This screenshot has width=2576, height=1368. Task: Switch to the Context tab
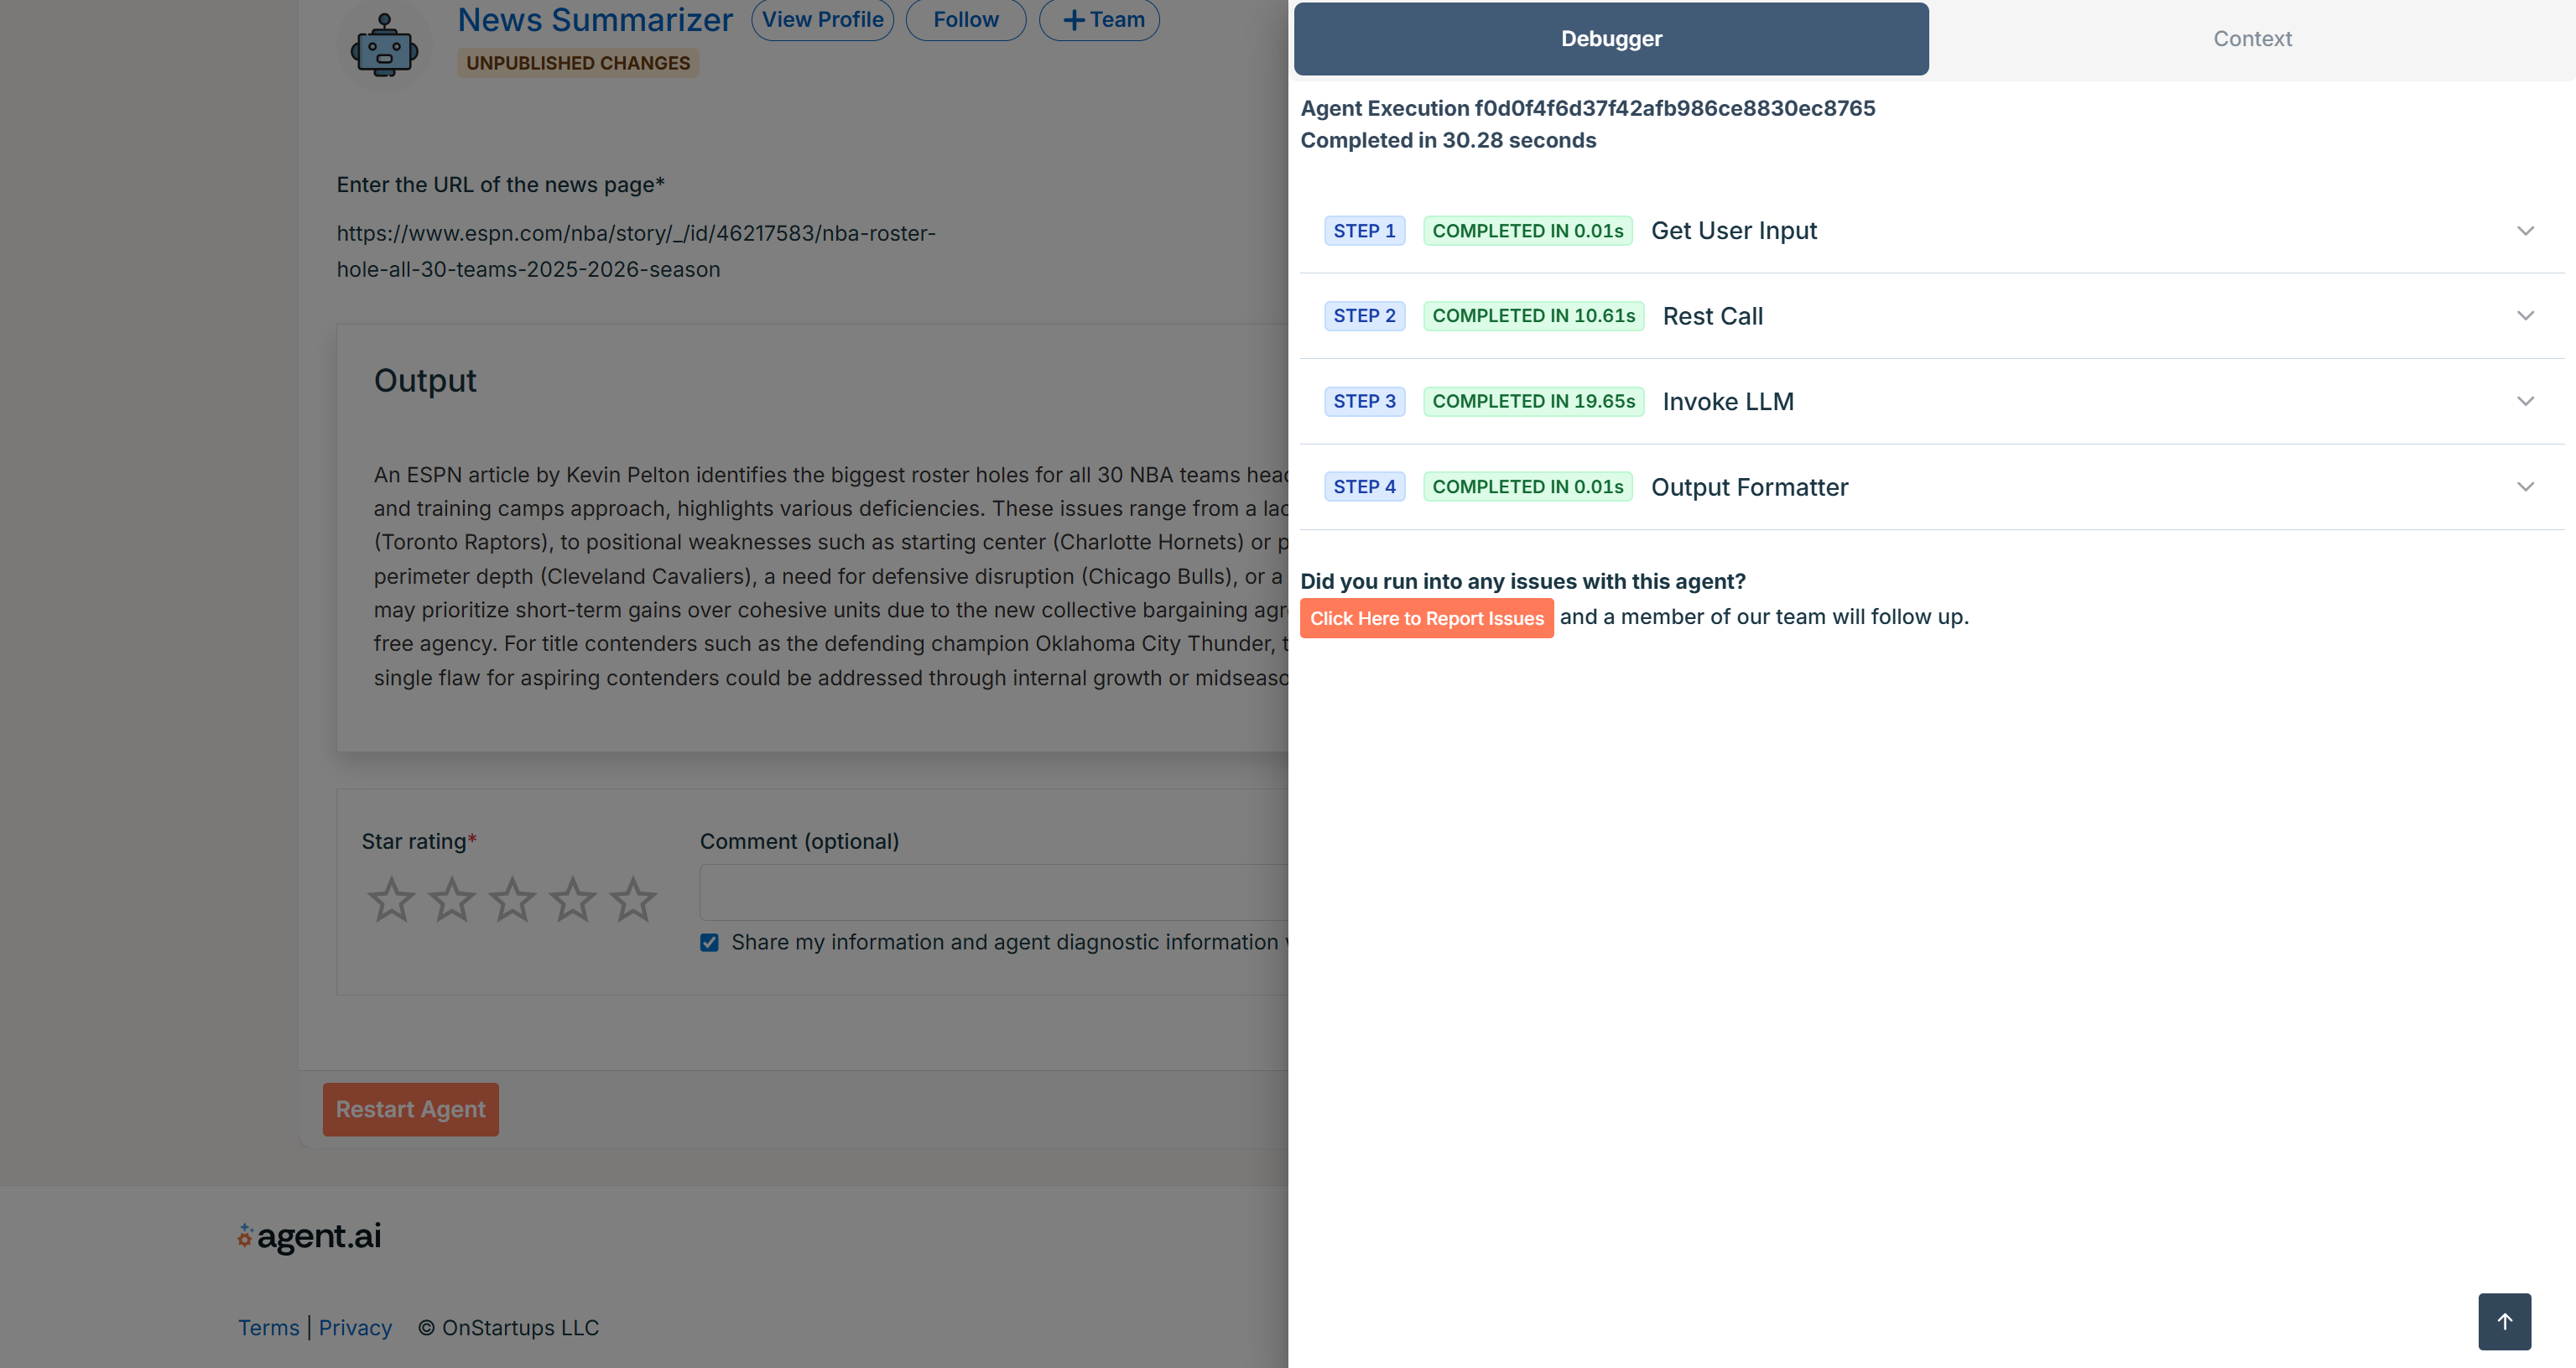pos(2251,39)
